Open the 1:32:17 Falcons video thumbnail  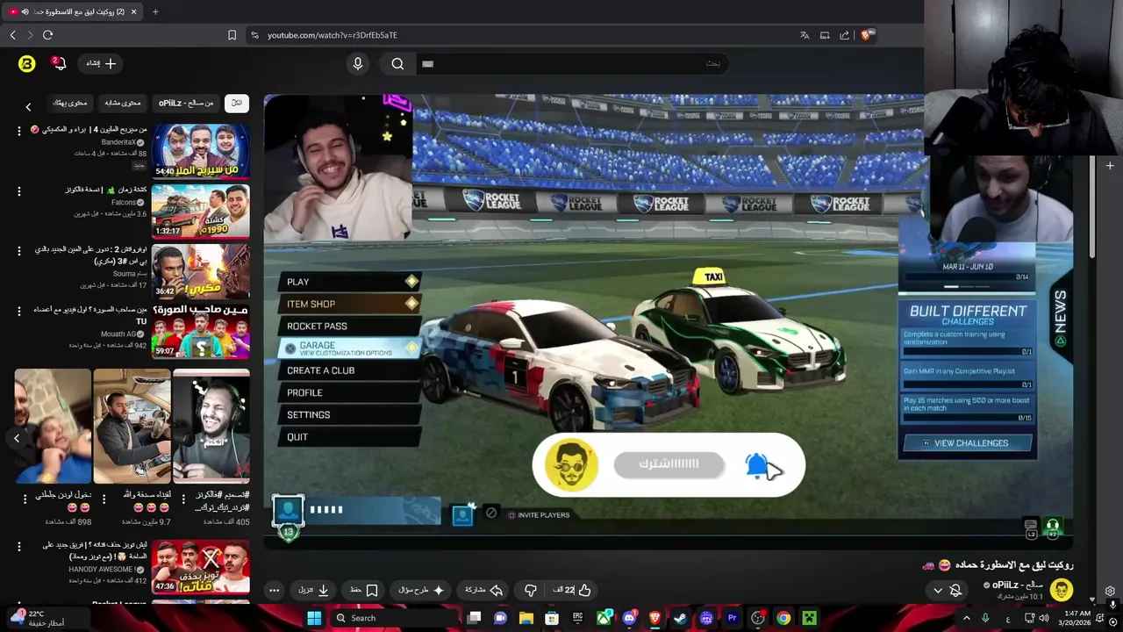pos(201,211)
